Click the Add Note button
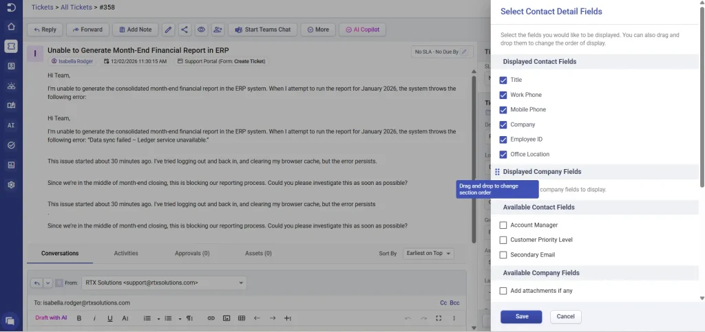Viewport: 705px width, 332px height. 136,30
